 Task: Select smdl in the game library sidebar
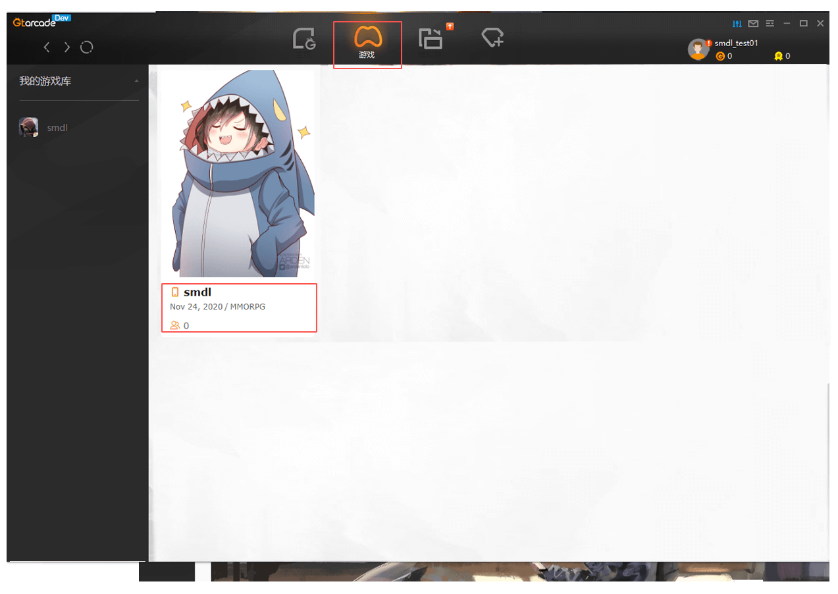[57, 128]
